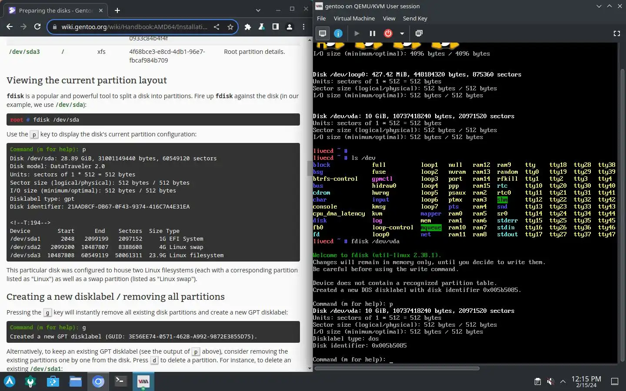626x391 pixels.
Task: Toggle the Chrome side panel
Action: click(276, 27)
